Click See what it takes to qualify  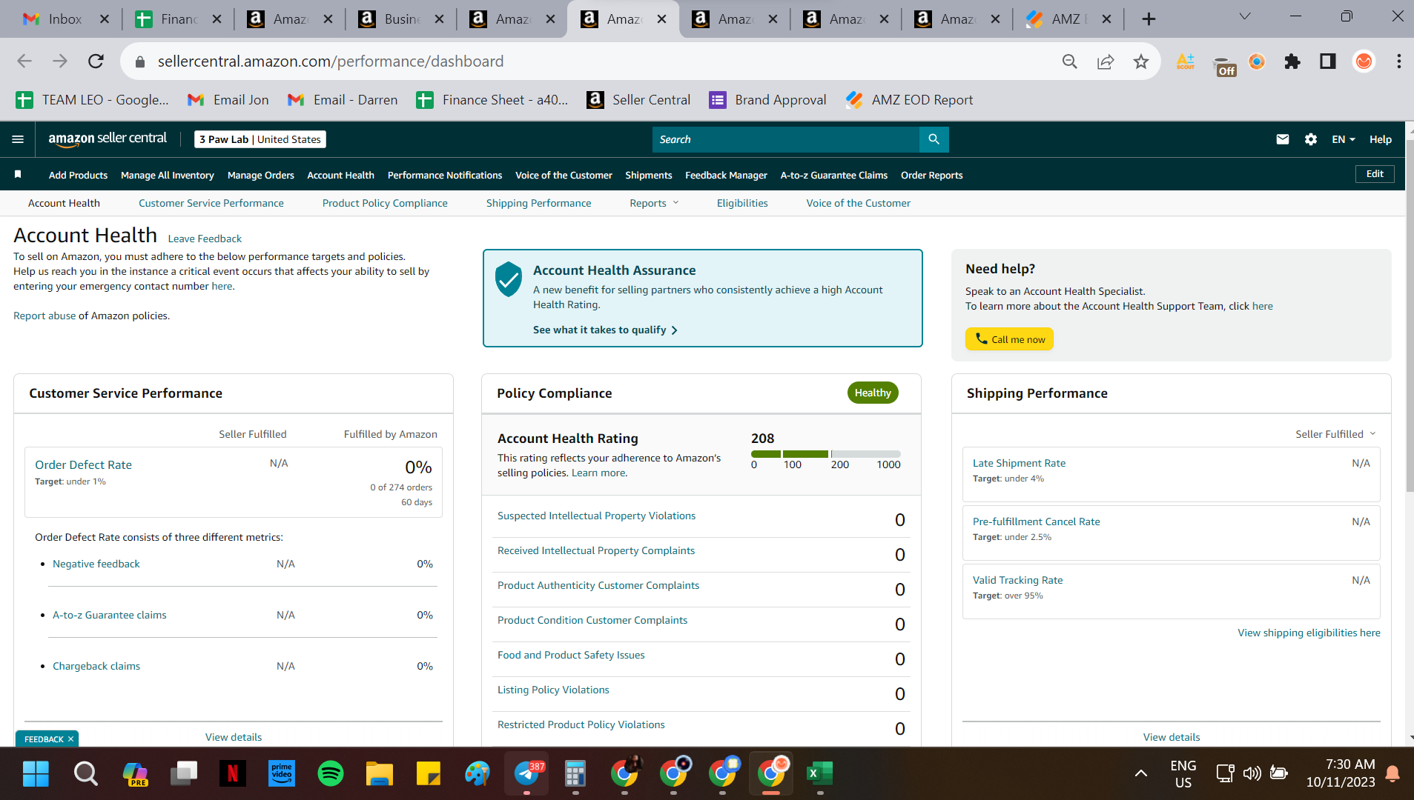[605, 330]
